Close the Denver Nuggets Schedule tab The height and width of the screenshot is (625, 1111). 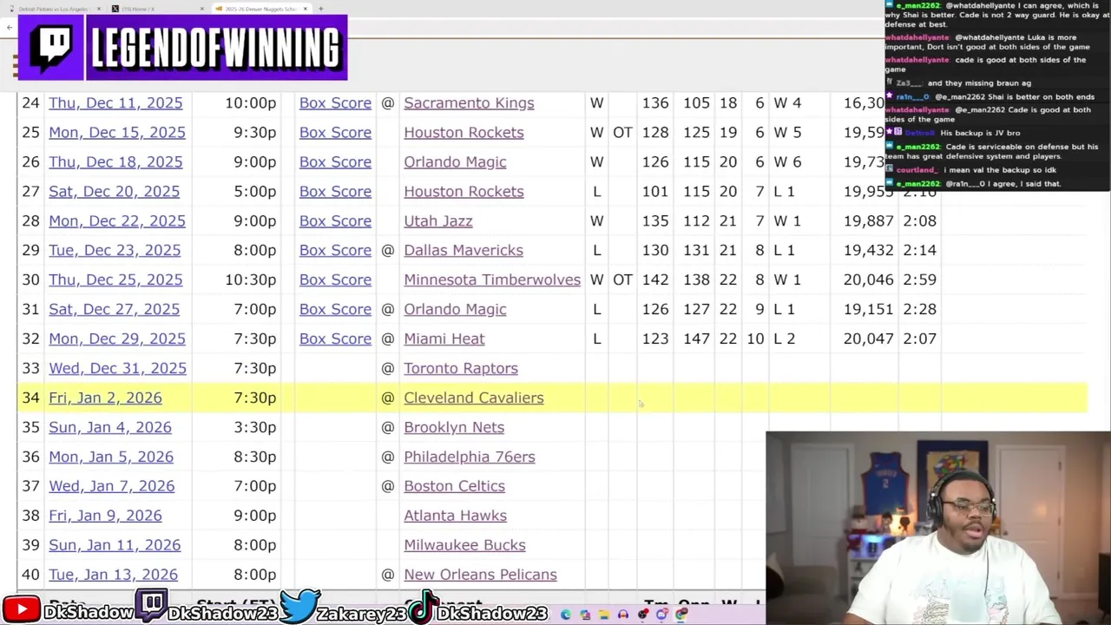point(305,9)
